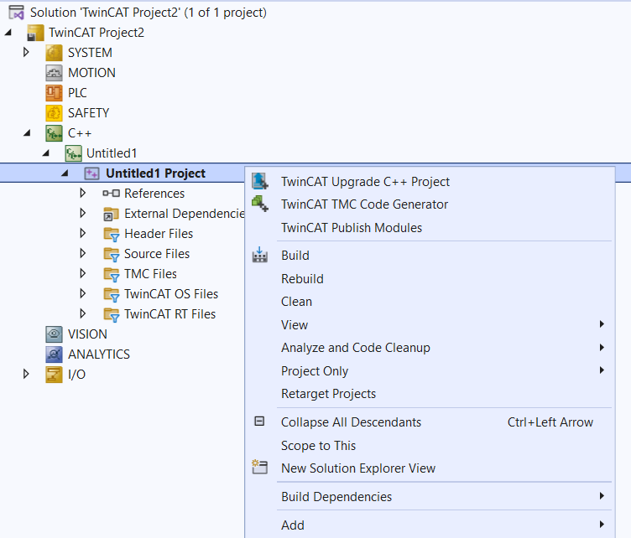Click the SAFETY node icon
This screenshot has width=631, height=538.
click(x=54, y=113)
